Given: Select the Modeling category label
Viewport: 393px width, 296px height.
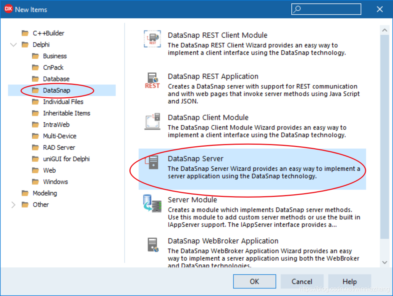Looking at the screenshot, I should tap(45, 193).
